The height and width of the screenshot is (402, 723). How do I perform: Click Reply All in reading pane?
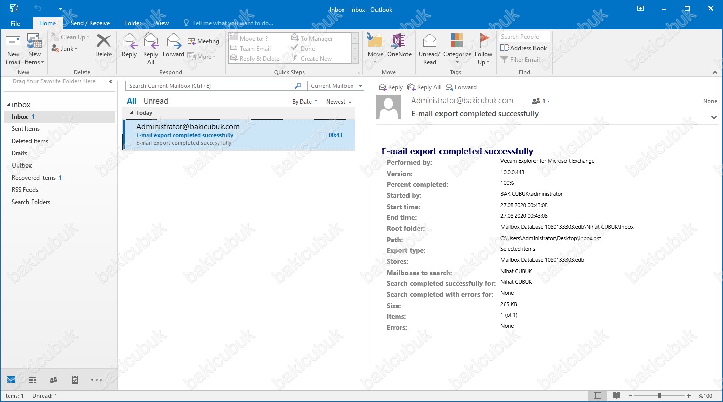coord(424,87)
